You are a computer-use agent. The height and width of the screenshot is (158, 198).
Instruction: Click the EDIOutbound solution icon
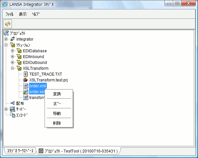point(19,62)
